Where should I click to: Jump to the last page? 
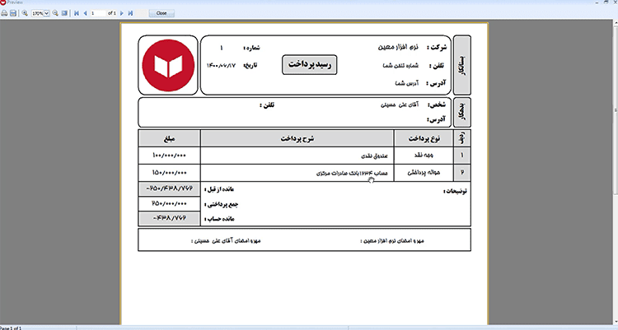tap(130, 13)
